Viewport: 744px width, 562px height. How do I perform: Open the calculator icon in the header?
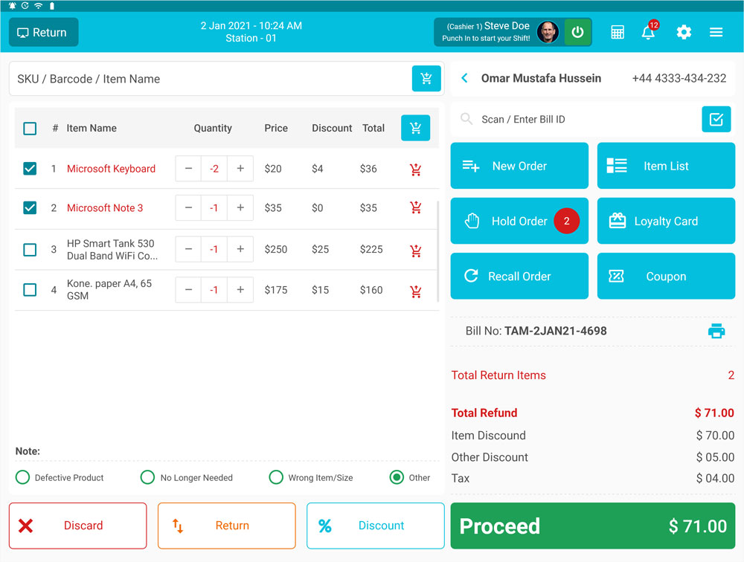point(618,32)
